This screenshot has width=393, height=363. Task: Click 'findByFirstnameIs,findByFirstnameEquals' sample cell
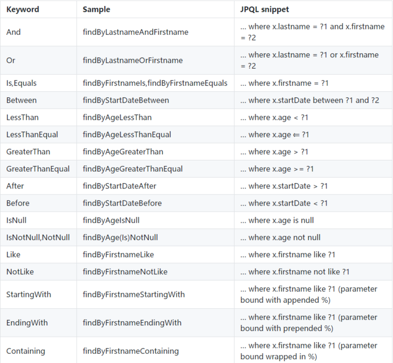click(x=155, y=83)
